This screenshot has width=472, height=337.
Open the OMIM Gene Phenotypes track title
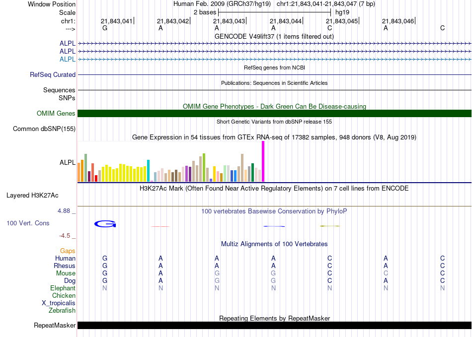[x=274, y=106]
